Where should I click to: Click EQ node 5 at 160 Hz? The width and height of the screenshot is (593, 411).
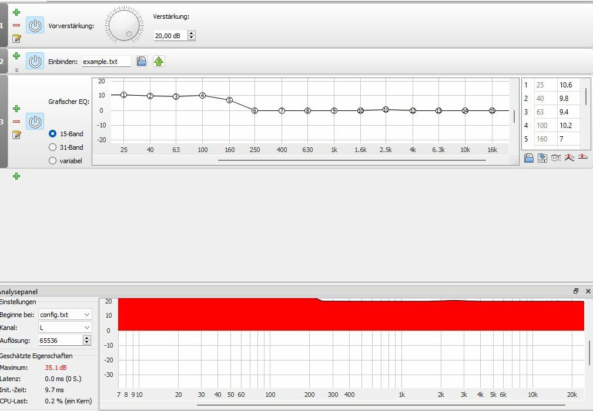pos(229,100)
